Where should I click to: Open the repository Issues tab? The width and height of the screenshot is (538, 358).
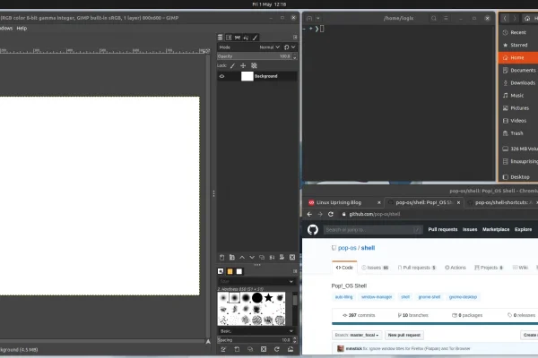coord(375,268)
